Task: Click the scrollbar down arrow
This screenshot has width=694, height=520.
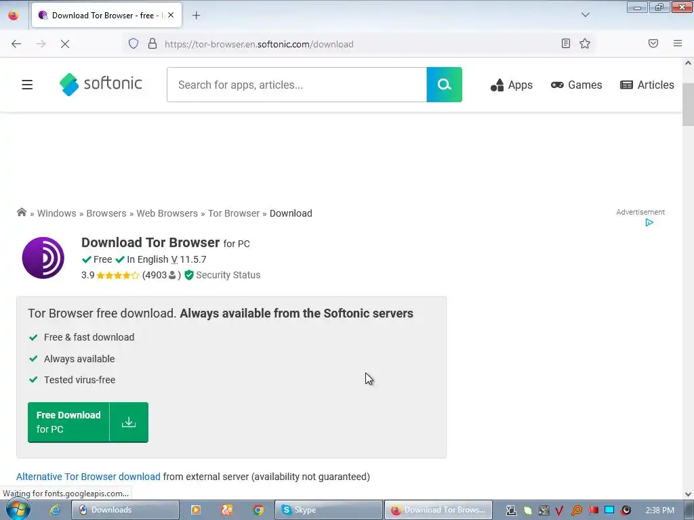Action: coord(689,494)
